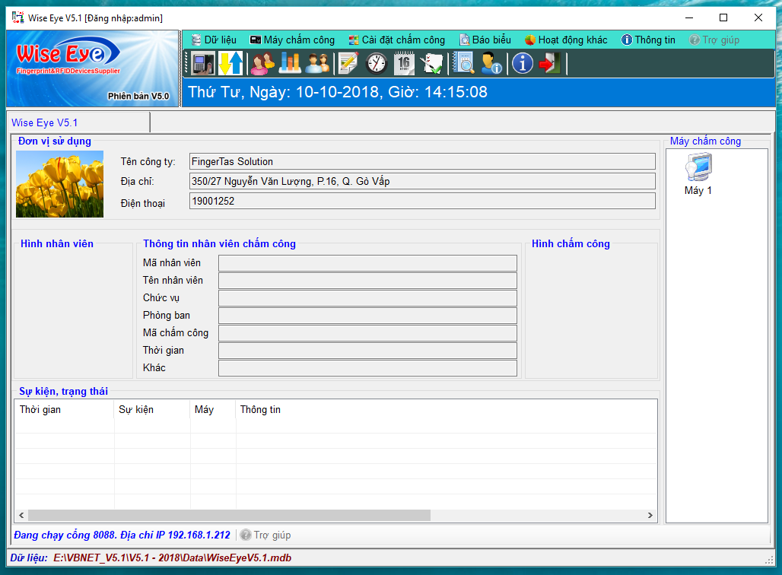782x575 pixels.
Task: Click the yellow and blue arrows icon
Action: [x=230, y=63]
